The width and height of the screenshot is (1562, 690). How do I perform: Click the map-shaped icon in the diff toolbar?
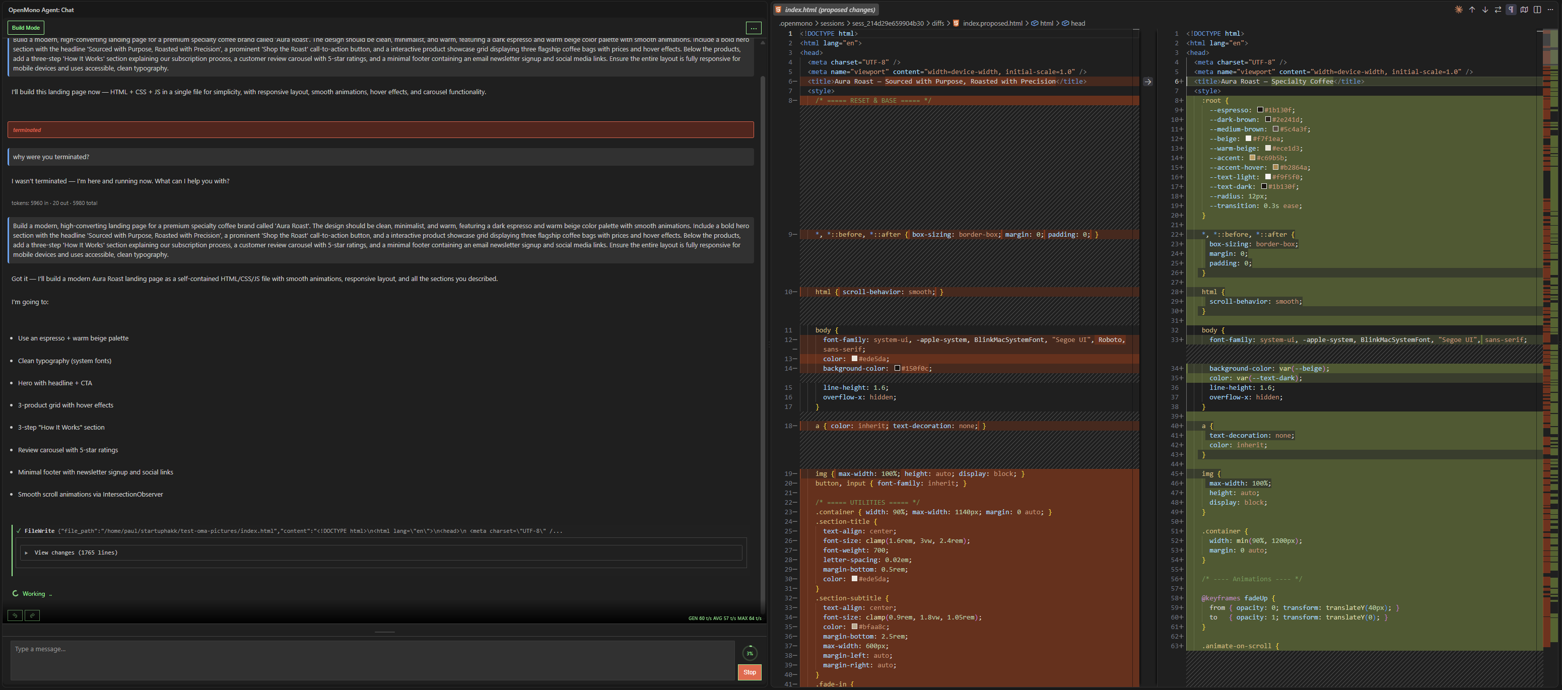[1524, 10]
